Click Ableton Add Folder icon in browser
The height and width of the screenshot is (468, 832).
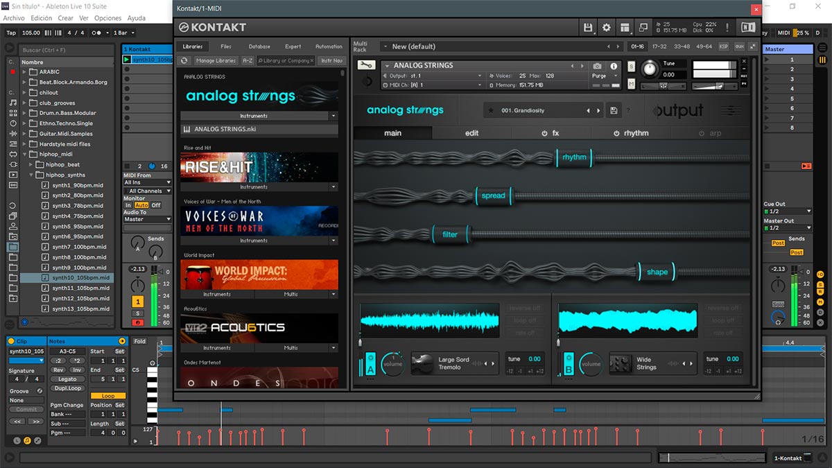(12, 298)
